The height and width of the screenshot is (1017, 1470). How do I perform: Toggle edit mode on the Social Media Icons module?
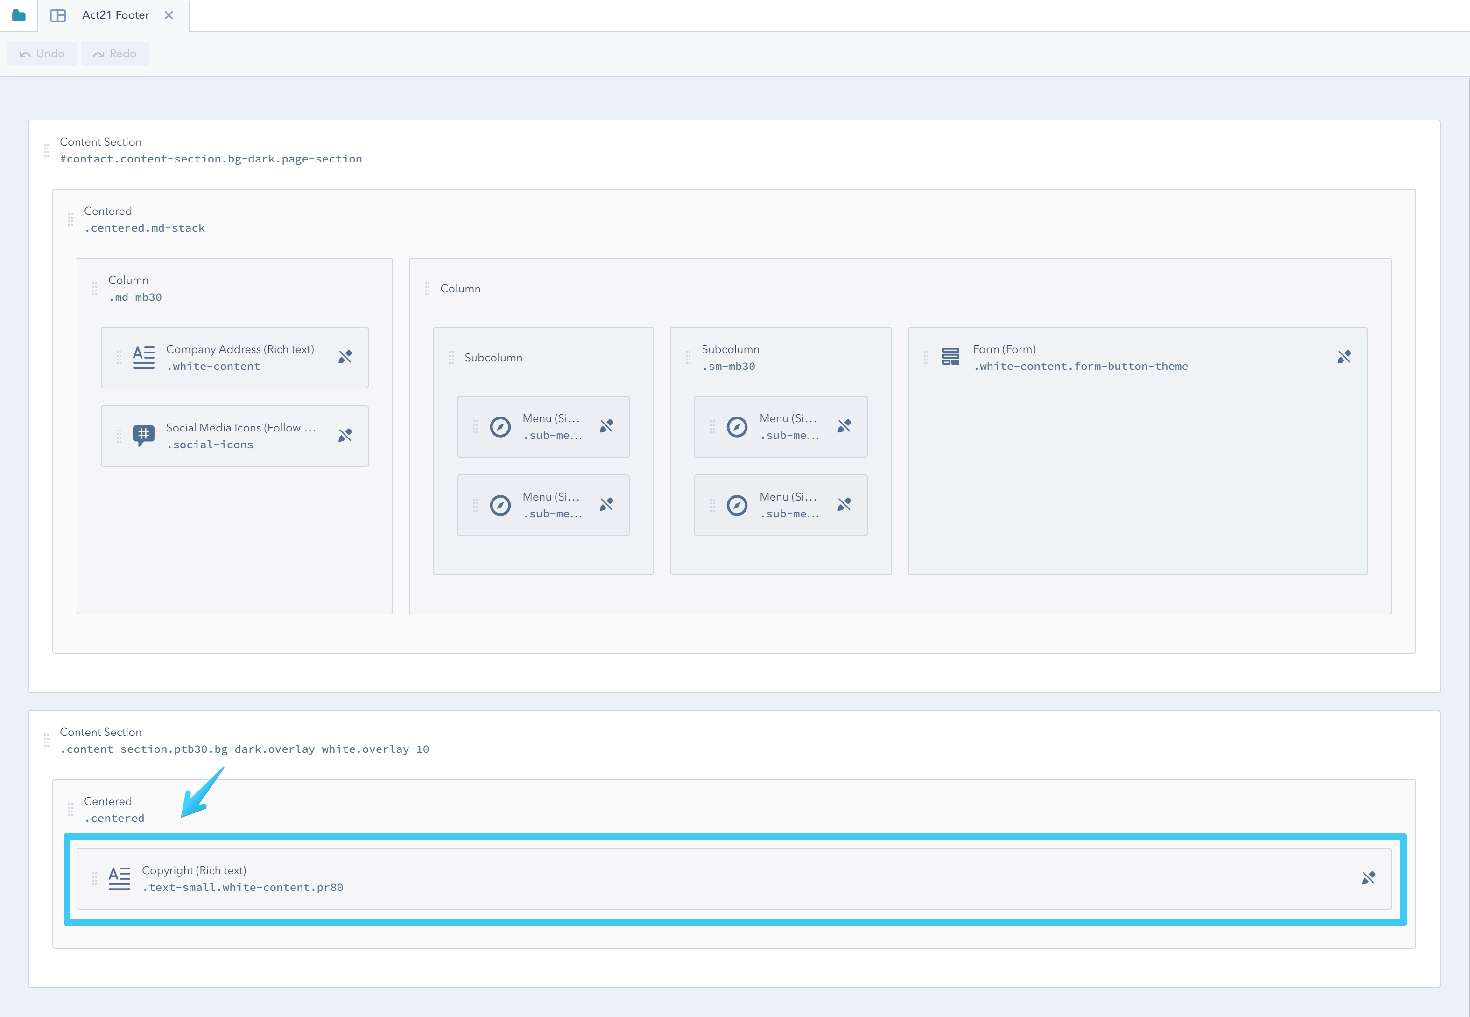coord(345,436)
